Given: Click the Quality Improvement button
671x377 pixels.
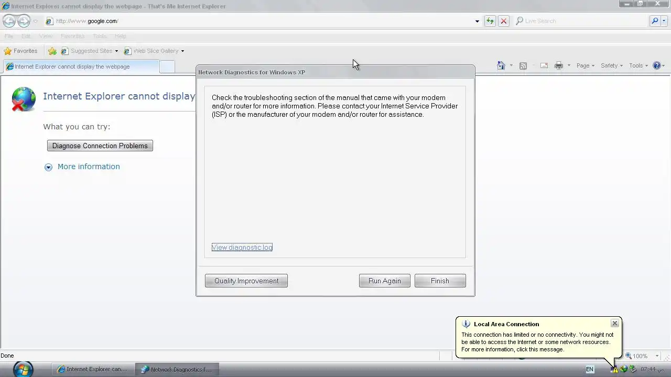Looking at the screenshot, I should (x=246, y=281).
